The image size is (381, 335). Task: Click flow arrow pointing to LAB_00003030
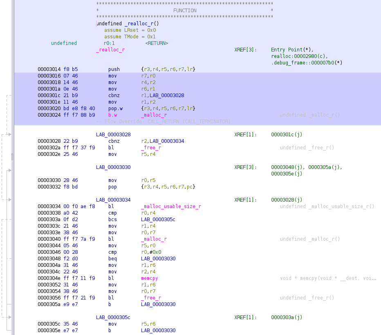point(9,170)
